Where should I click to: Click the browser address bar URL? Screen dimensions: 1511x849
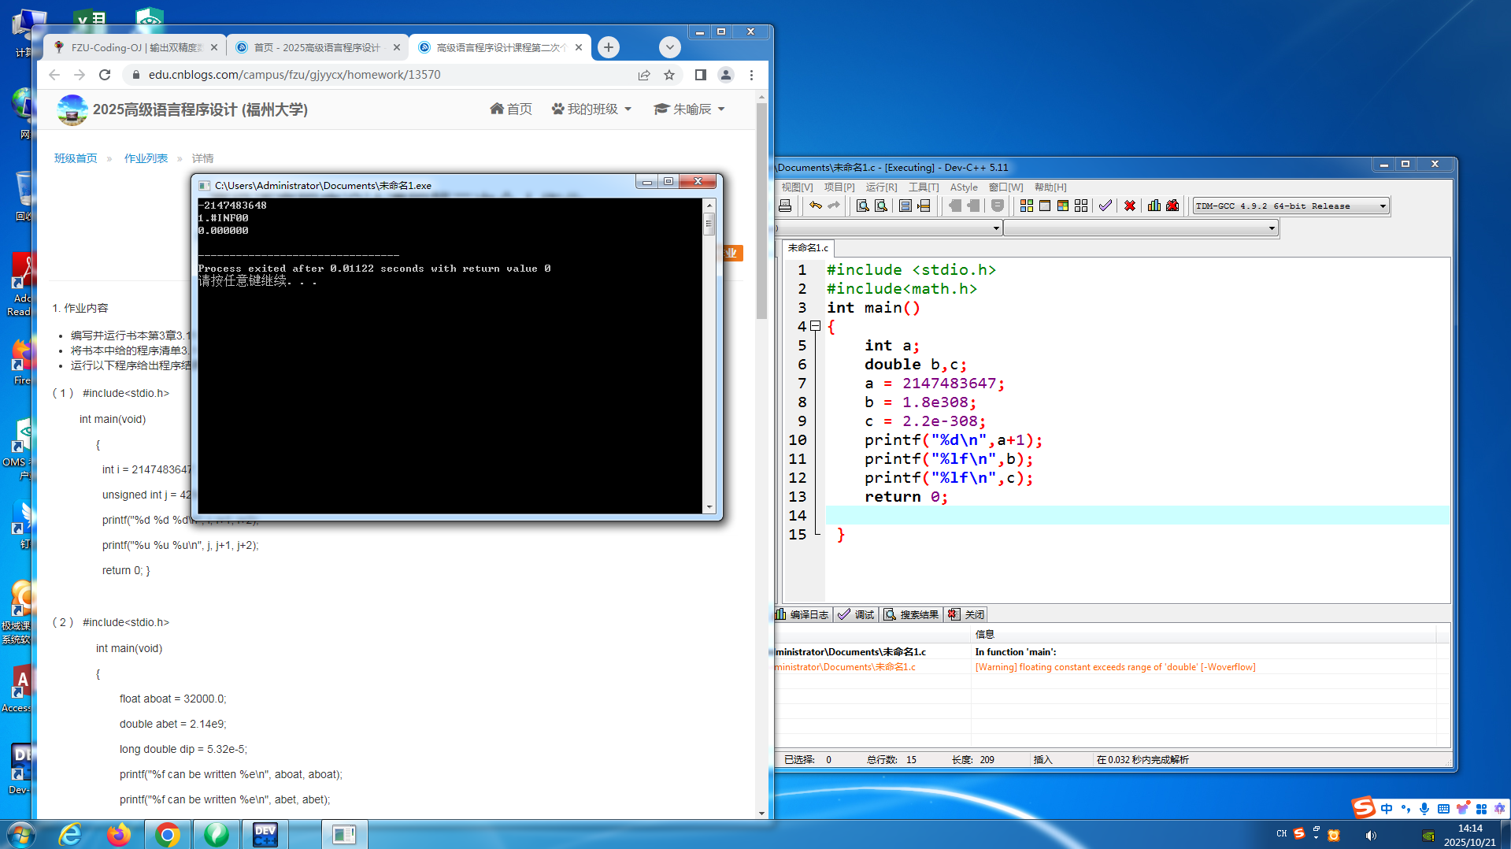294,75
